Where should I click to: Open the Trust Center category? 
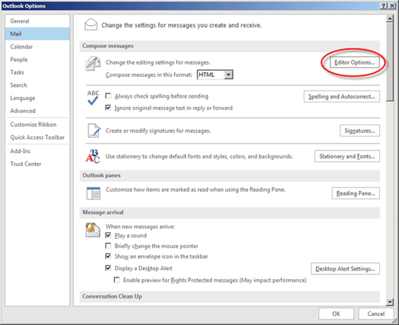(x=37, y=164)
